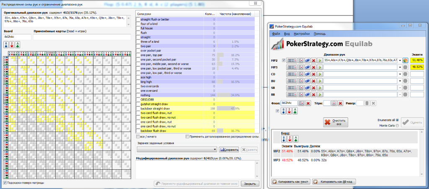Open hand range selector for MP2 row

click(x=292, y=60)
